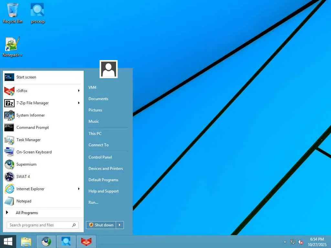Open Documents from the start menu
331x248 pixels.
(x=98, y=99)
